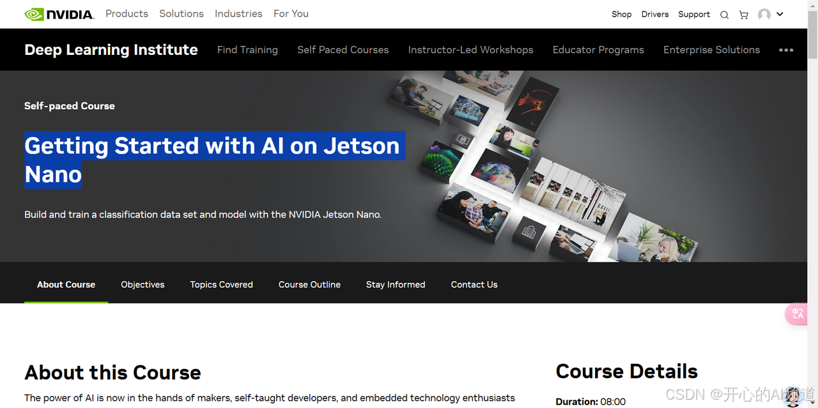Open Educator Programs
818x408 pixels.
coord(598,50)
